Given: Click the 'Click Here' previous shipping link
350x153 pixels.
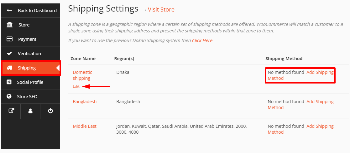Looking at the screenshot, I should click(x=202, y=41).
